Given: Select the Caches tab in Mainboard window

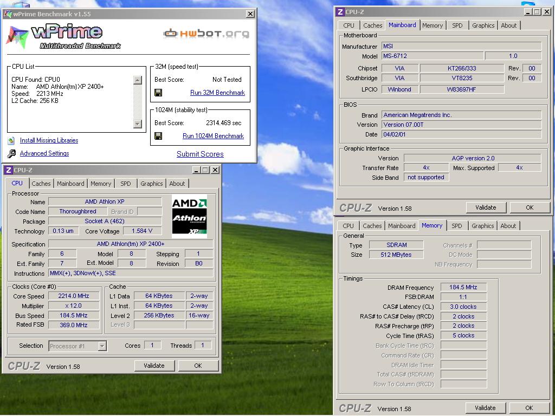Looking at the screenshot, I should 373,25.
